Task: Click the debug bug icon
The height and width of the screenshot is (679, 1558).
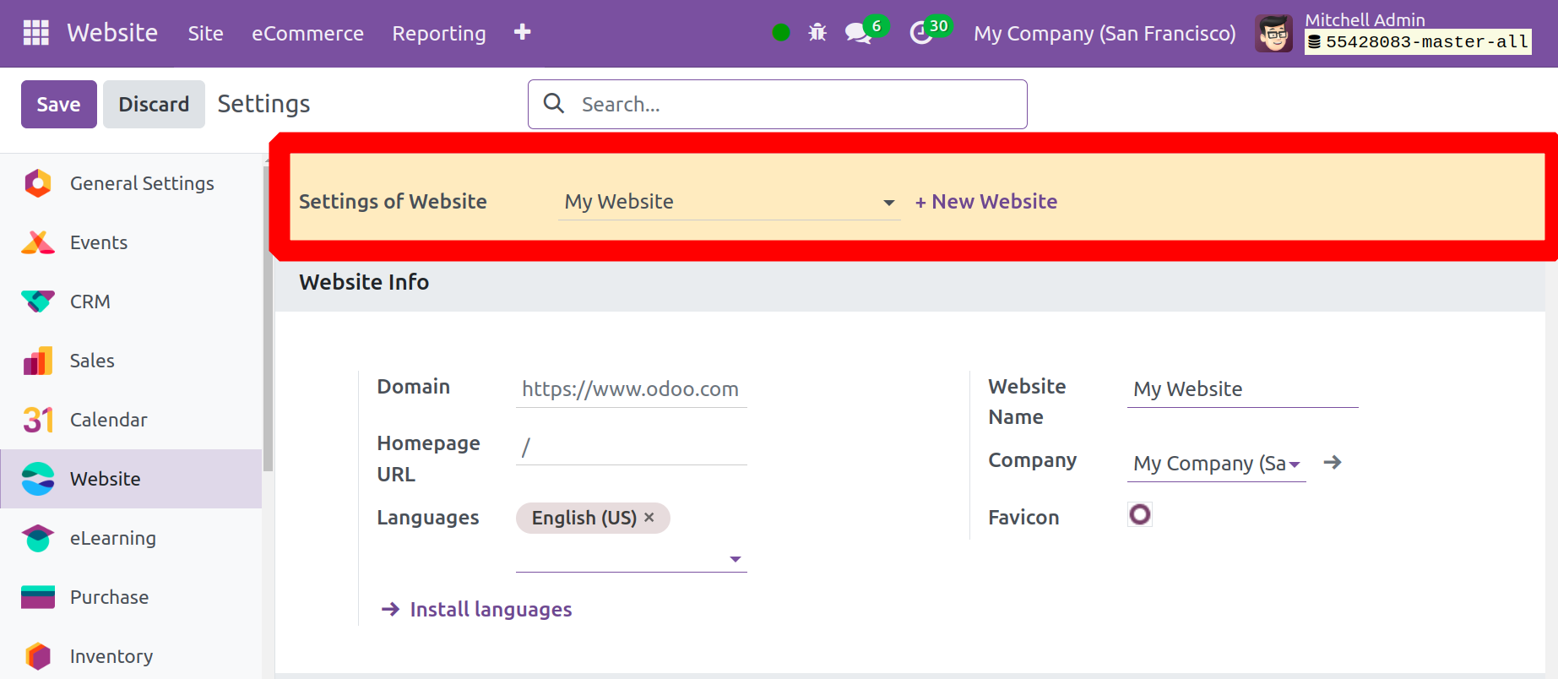Action: [x=817, y=33]
